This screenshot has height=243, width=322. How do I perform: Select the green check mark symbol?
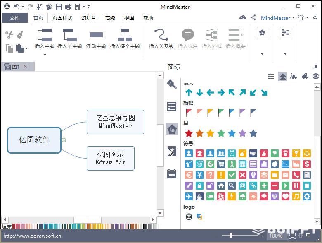(x=232, y=175)
